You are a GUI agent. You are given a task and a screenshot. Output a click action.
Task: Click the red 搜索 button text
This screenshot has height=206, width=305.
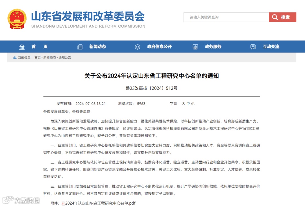coord(285,17)
